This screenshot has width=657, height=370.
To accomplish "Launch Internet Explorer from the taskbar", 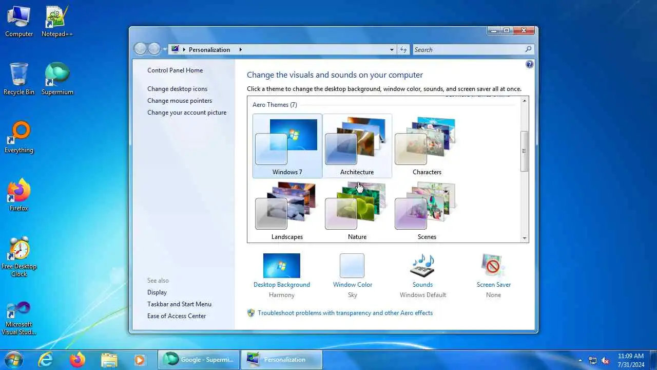I will point(46,360).
